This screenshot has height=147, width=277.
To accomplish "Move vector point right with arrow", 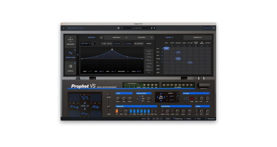I will tap(164, 97).
